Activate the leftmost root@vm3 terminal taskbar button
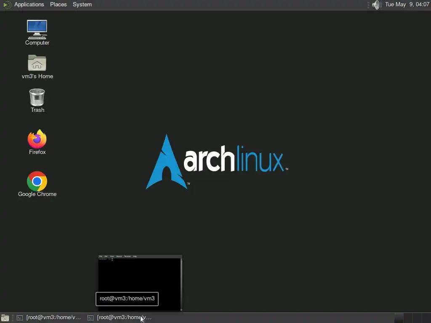Screen dimensions: 431x323 tap(49, 318)
